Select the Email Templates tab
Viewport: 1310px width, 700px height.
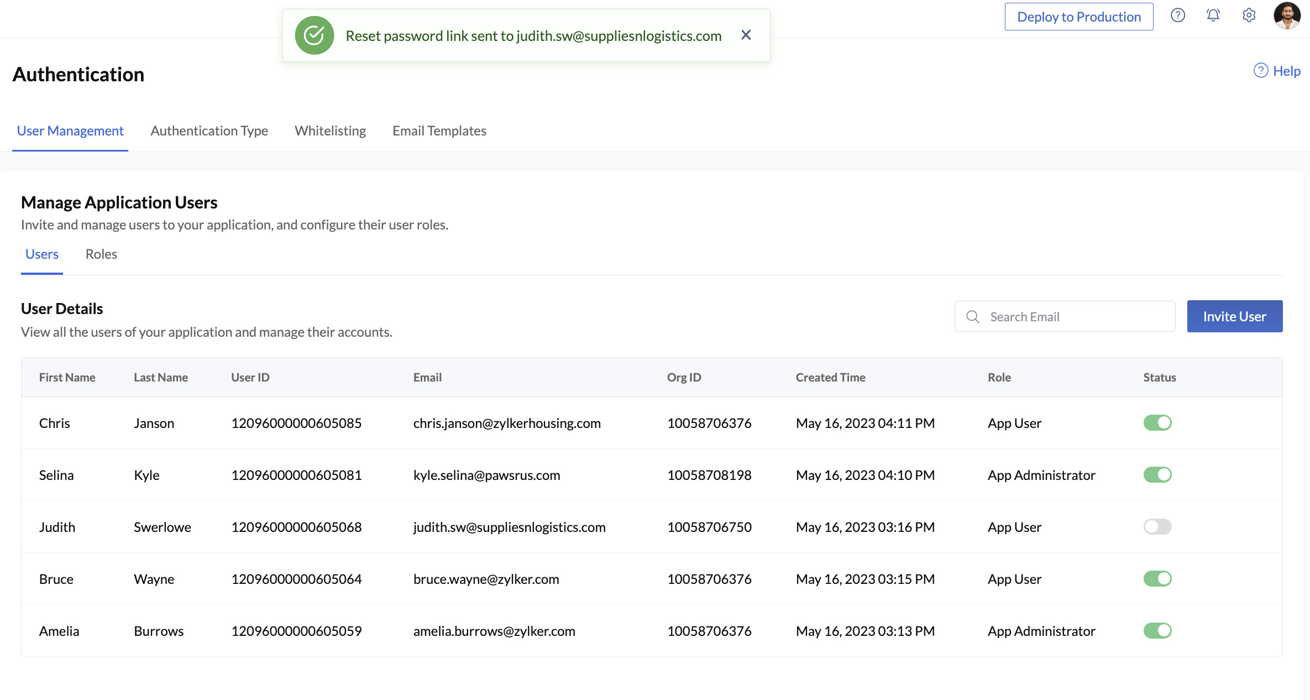(439, 131)
